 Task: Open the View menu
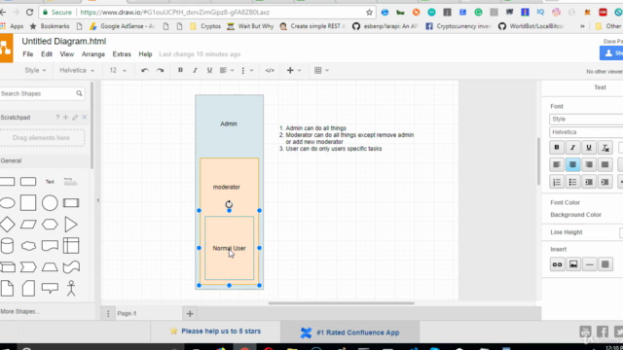[67, 54]
